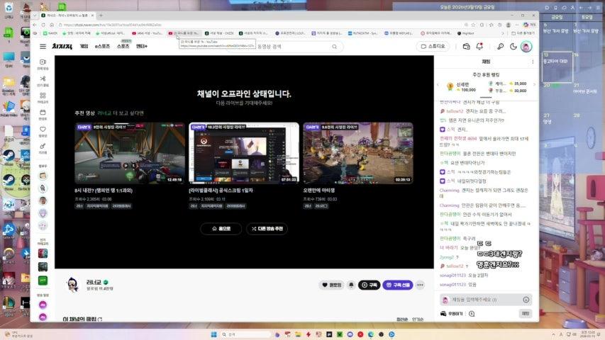Open a new browser tab with plus
Image resolution: width=605 pixels, height=340 pixels.
tap(101, 16)
